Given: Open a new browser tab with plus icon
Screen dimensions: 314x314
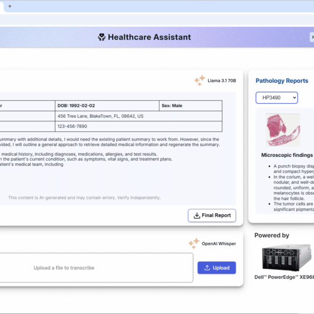Looking at the screenshot, I should click(10, 6).
